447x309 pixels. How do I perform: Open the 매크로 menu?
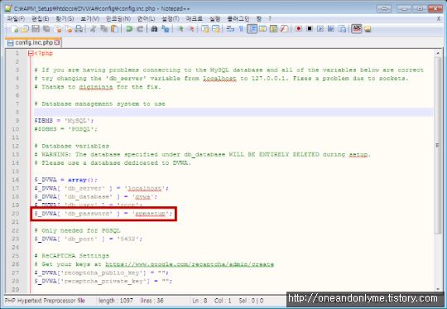(195, 19)
